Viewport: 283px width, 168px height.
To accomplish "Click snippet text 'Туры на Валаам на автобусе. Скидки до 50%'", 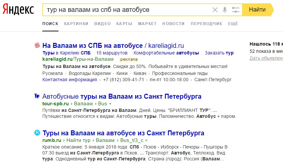I will point(94,67).
